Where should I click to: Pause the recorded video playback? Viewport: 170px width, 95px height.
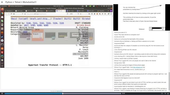2,93
